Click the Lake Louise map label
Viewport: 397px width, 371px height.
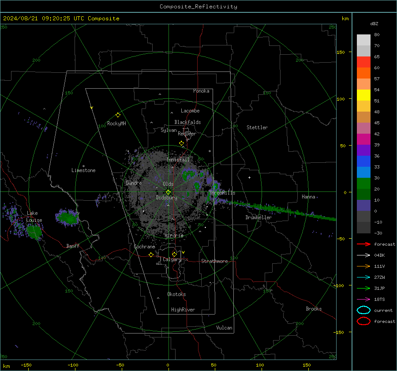(x=34, y=217)
